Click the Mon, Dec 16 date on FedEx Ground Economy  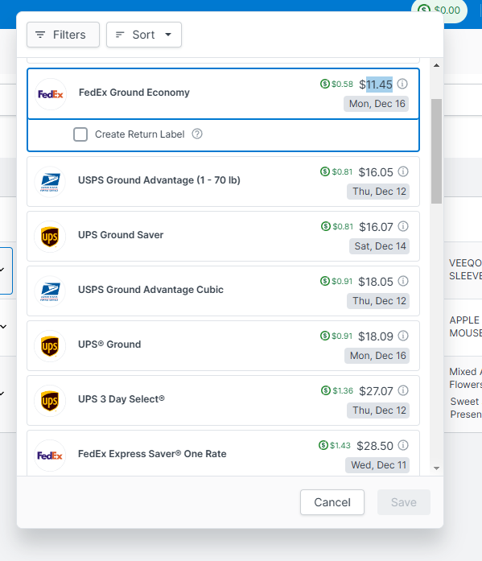tap(377, 104)
